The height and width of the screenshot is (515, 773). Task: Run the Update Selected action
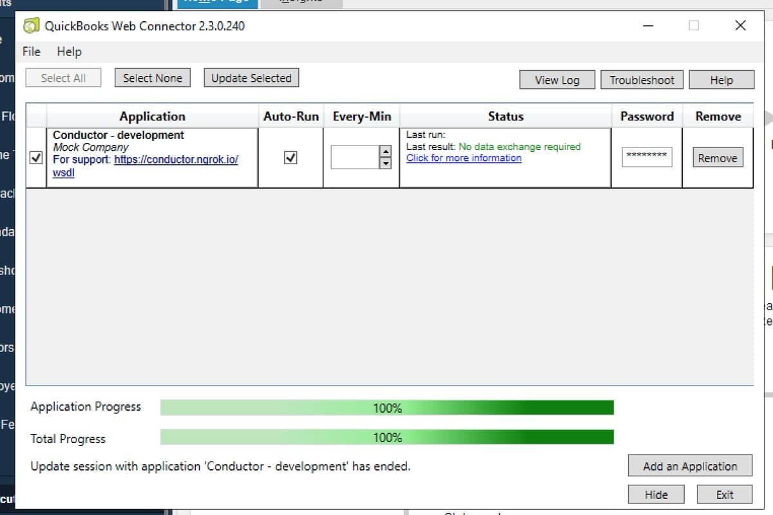251,77
